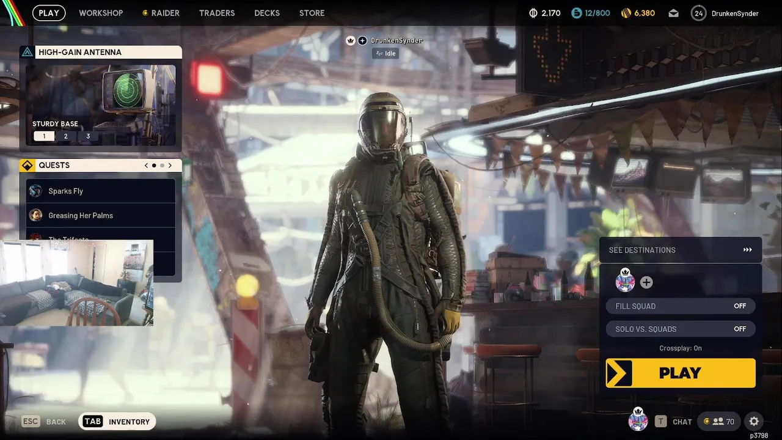
Task: Click the Sturdy Base label
Action: (x=56, y=124)
